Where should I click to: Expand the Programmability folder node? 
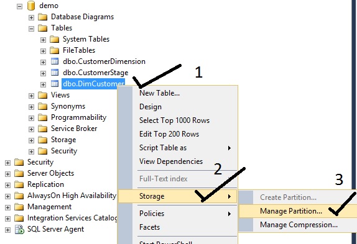point(32,118)
